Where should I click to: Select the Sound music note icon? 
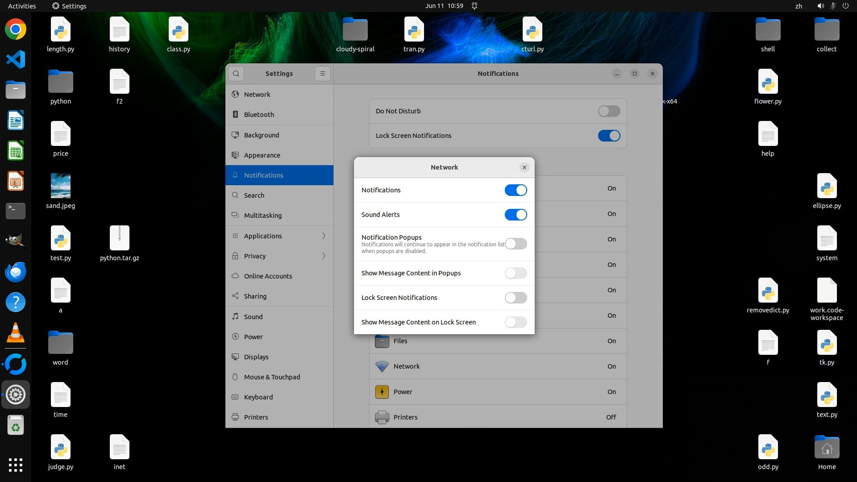(x=235, y=316)
